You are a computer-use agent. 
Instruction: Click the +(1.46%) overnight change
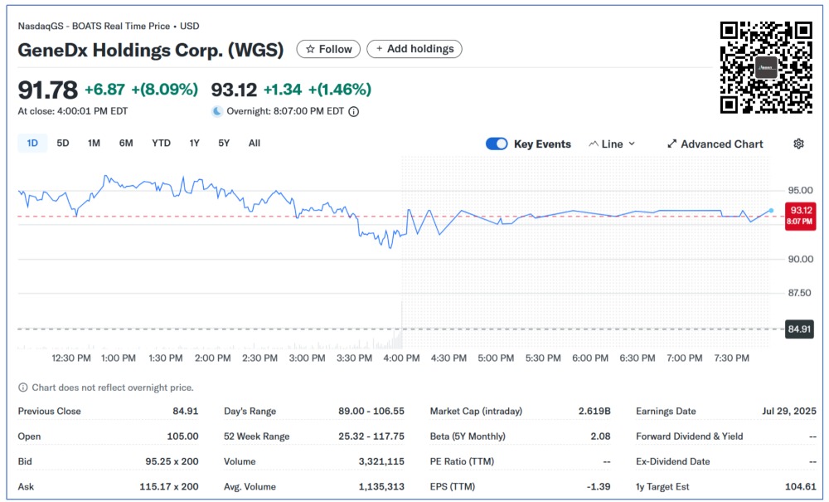(339, 90)
